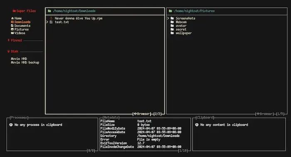291x157 pixels.
Task: Click the rpm package file icon
Action: click(x=51, y=18)
